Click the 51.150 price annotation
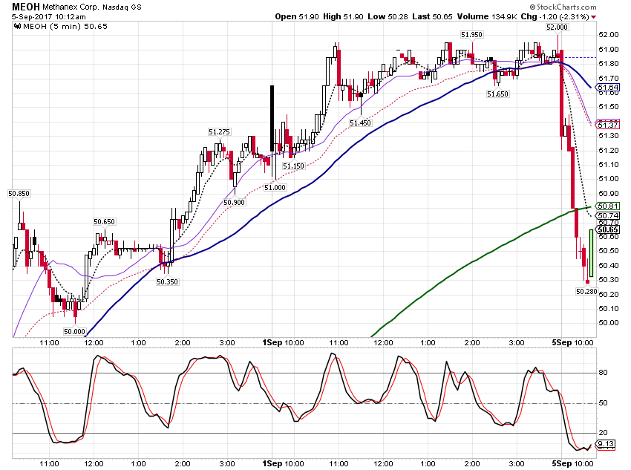Screen dimensions: 631x470 [293, 166]
